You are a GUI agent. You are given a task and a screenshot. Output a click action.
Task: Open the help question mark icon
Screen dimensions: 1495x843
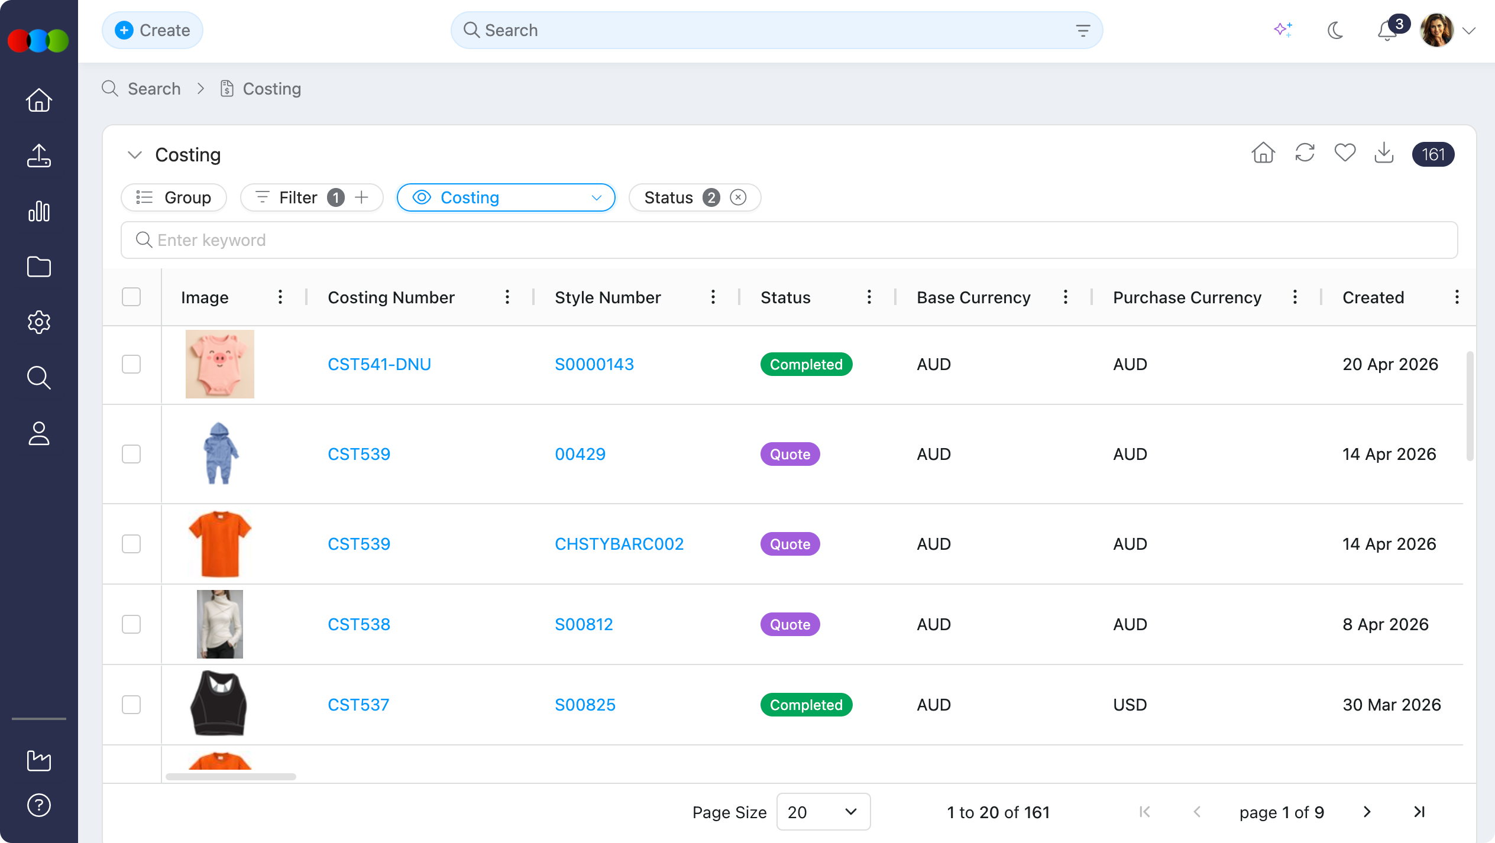click(39, 805)
